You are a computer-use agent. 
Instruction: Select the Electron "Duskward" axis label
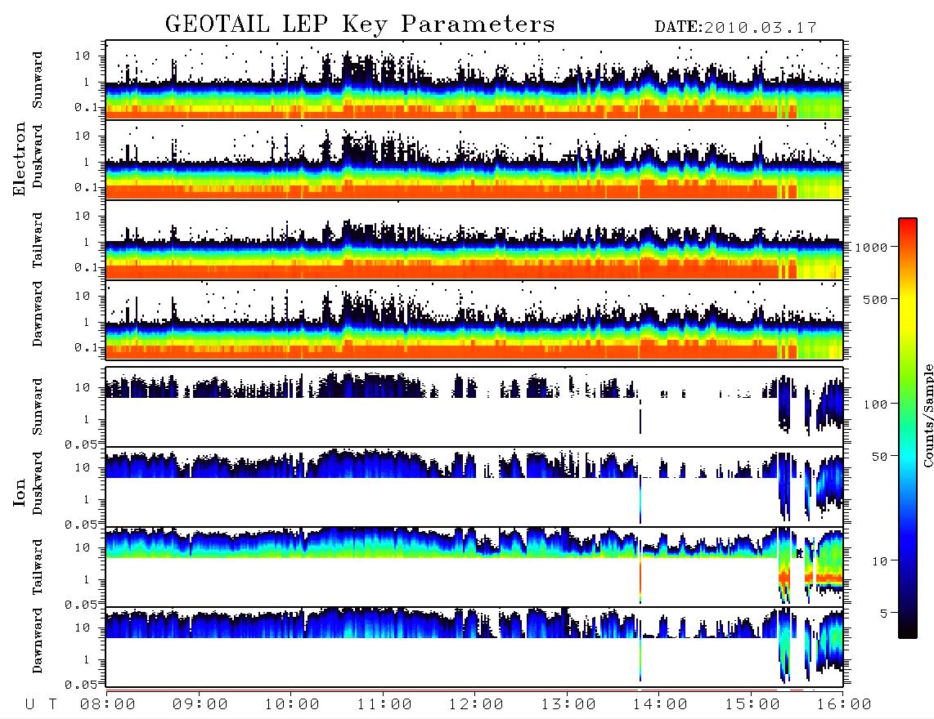[38, 156]
